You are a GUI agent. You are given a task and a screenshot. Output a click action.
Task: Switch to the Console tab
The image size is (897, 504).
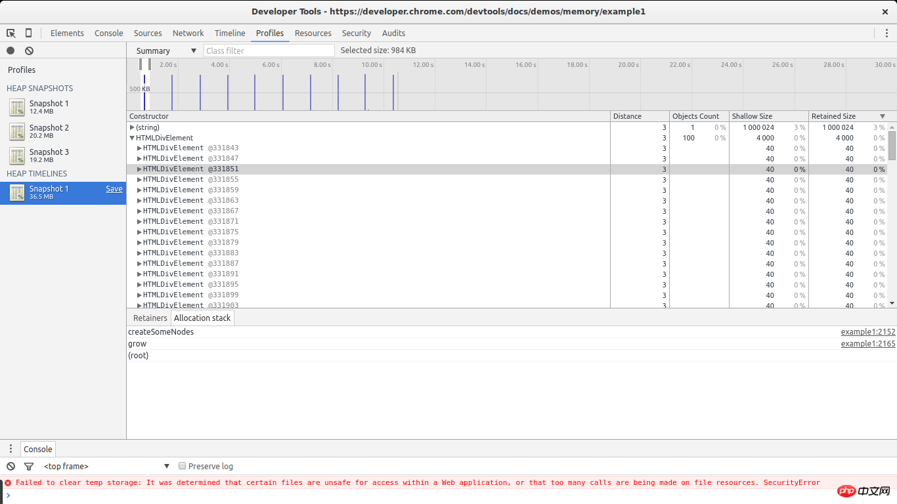pos(109,33)
